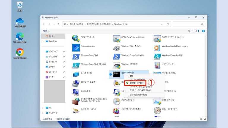228x128 pixels.
Task: Click コントロール パネル breadcrumb in address bar
Action: pos(76,24)
